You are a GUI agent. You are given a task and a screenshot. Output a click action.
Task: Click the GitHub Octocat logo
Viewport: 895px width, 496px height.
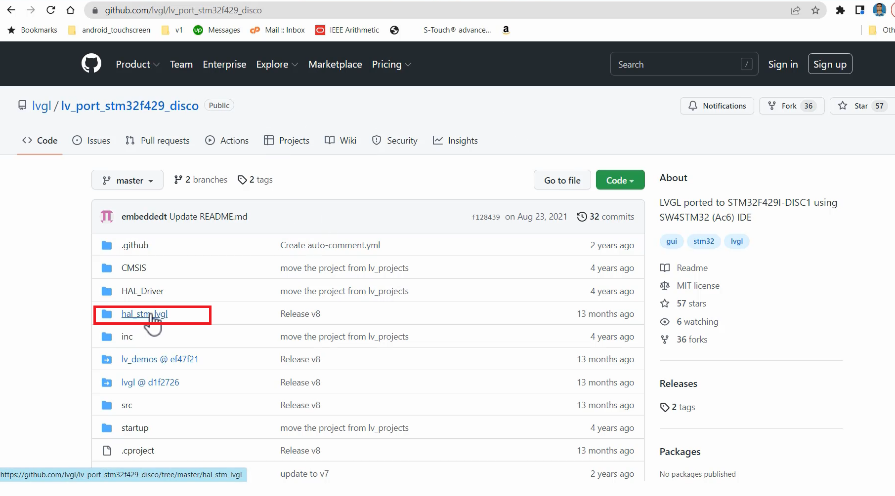[91, 64]
